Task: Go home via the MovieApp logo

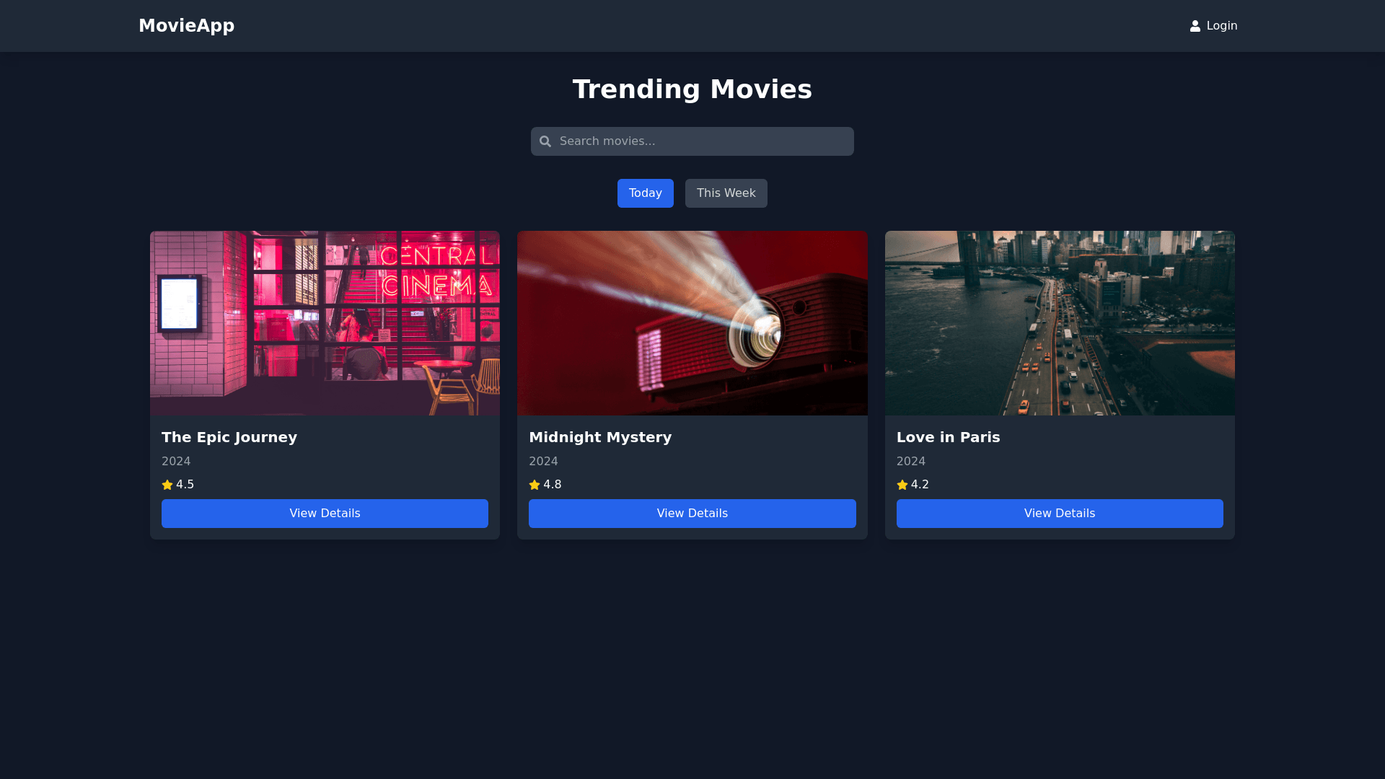Action: point(186,26)
